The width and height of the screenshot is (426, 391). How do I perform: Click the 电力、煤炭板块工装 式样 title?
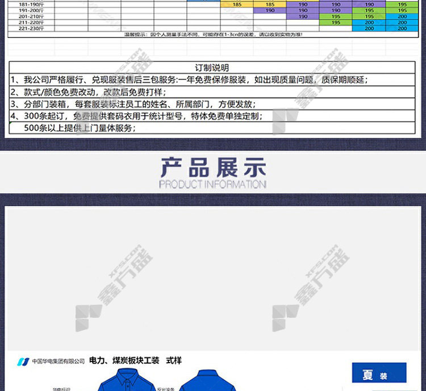[135, 361]
